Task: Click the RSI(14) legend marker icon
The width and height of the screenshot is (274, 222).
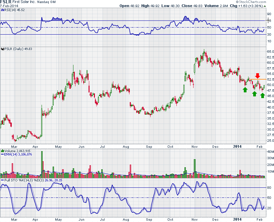Action: tap(2, 10)
